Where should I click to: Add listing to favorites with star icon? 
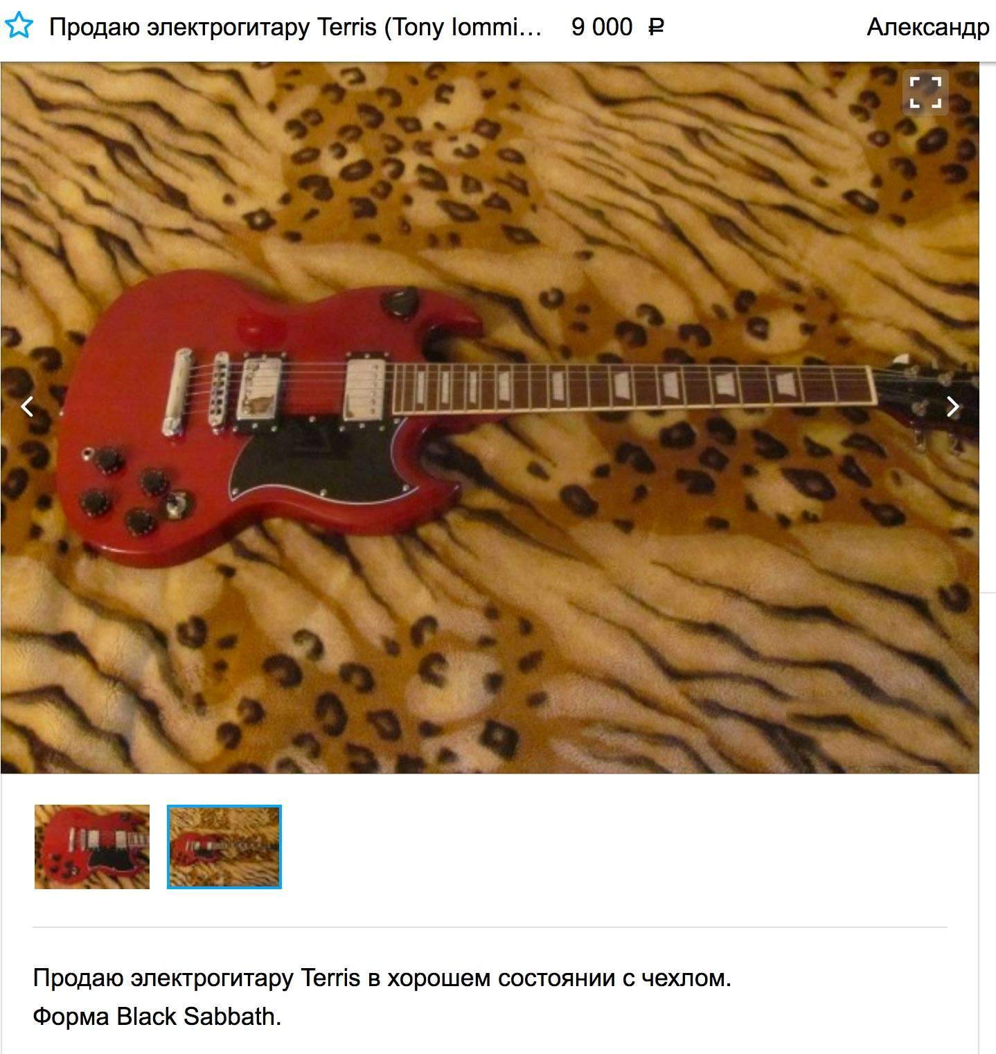point(19,27)
